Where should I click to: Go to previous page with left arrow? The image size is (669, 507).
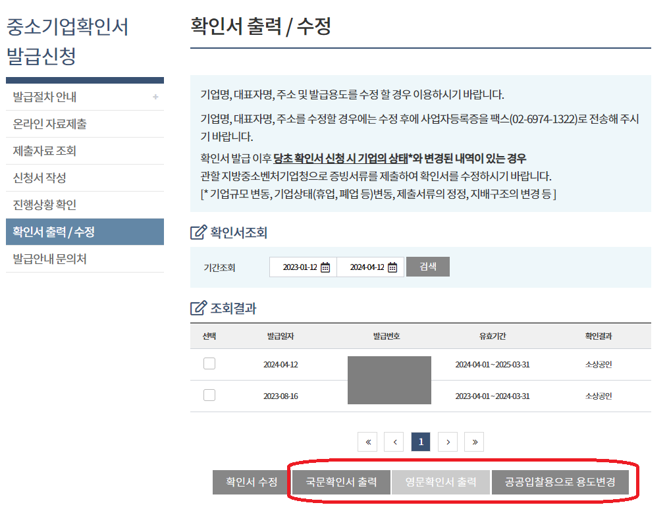[394, 441]
